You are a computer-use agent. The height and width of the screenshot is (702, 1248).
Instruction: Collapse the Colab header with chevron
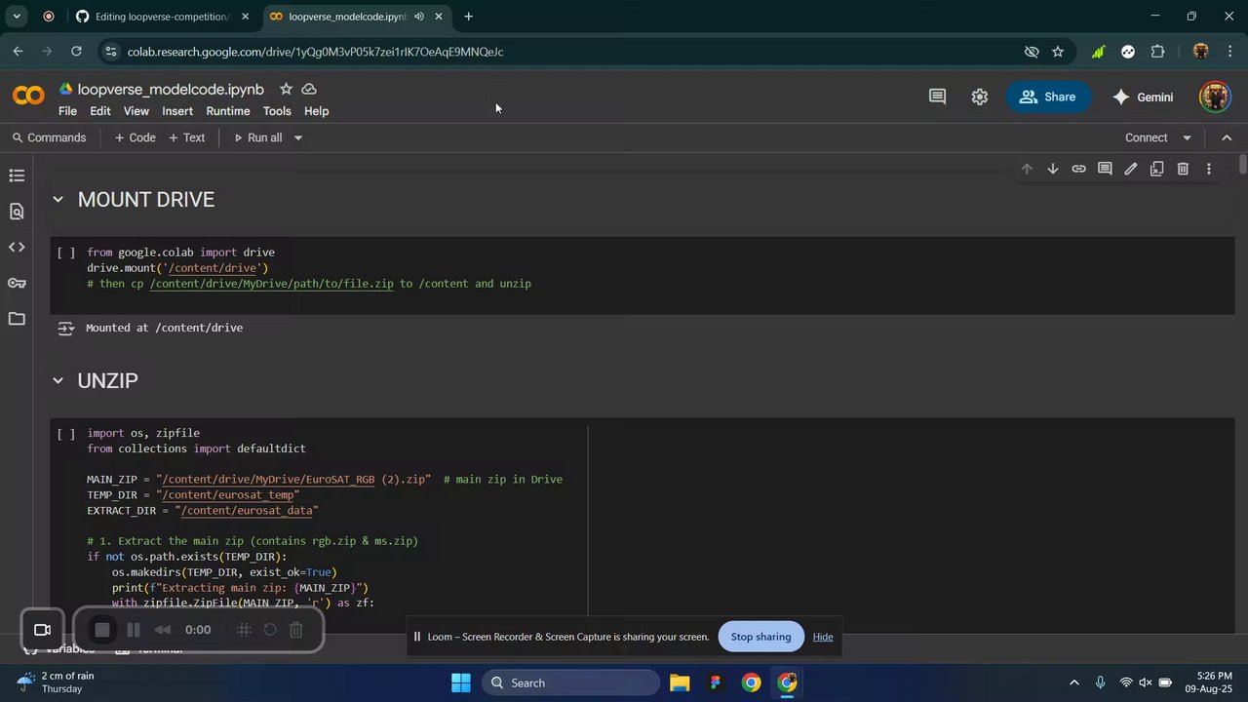1227,137
